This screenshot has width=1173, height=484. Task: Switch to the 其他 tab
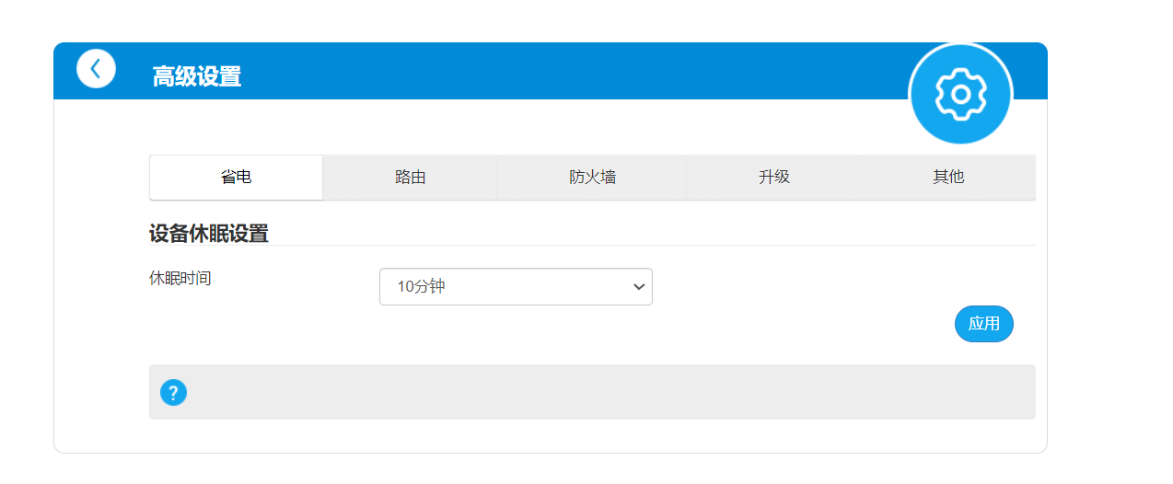947,178
